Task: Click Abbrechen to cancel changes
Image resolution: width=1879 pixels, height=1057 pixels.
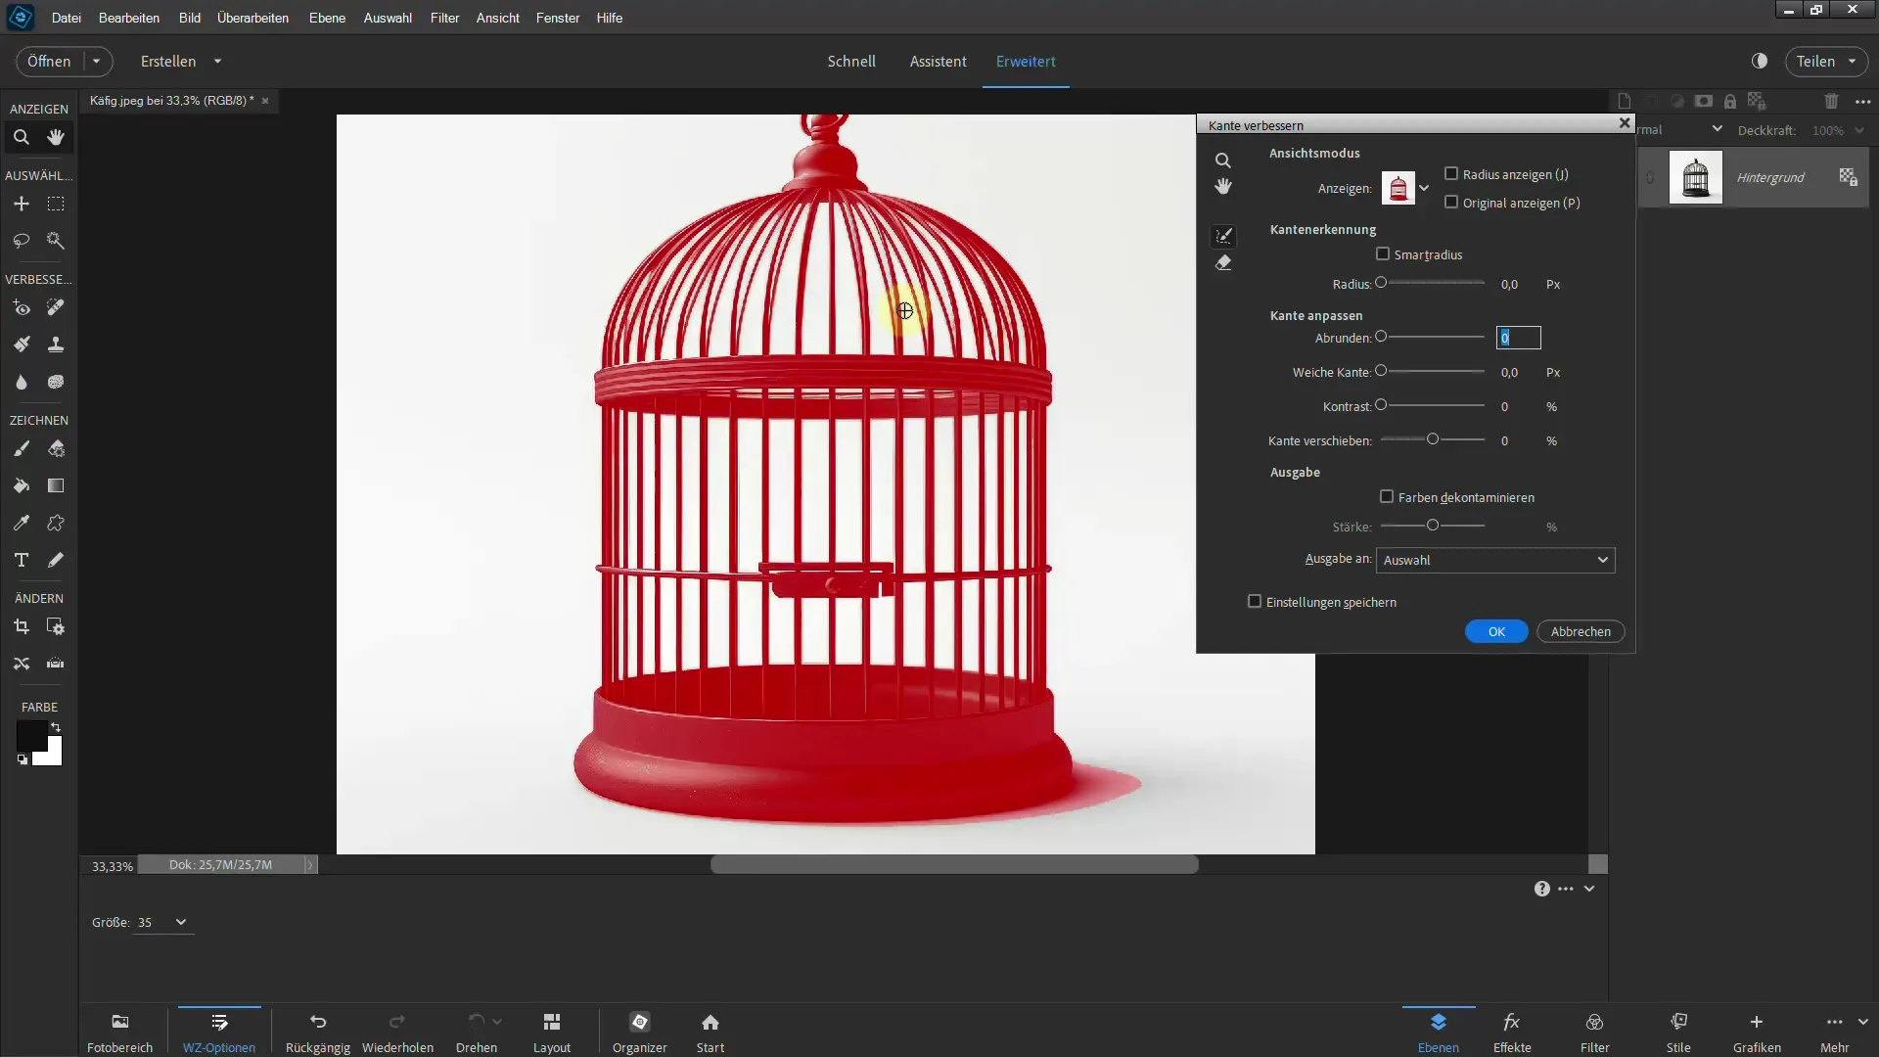Action: click(x=1581, y=631)
